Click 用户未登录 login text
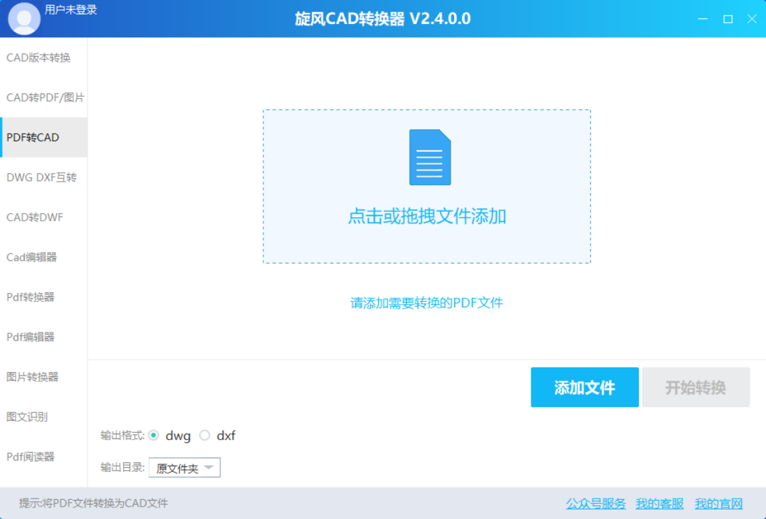The width and height of the screenshot is (766, 519). (71, 10)
